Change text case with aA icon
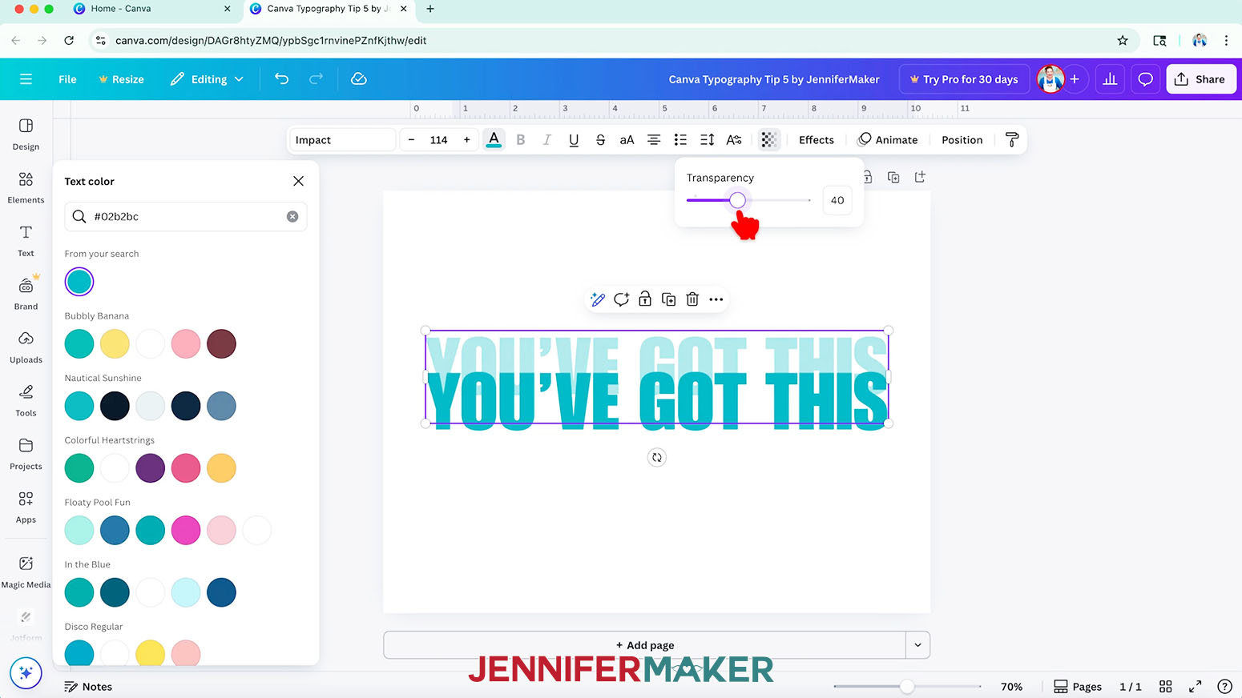This screenshot has height=698, width=1242. point(627,139)
